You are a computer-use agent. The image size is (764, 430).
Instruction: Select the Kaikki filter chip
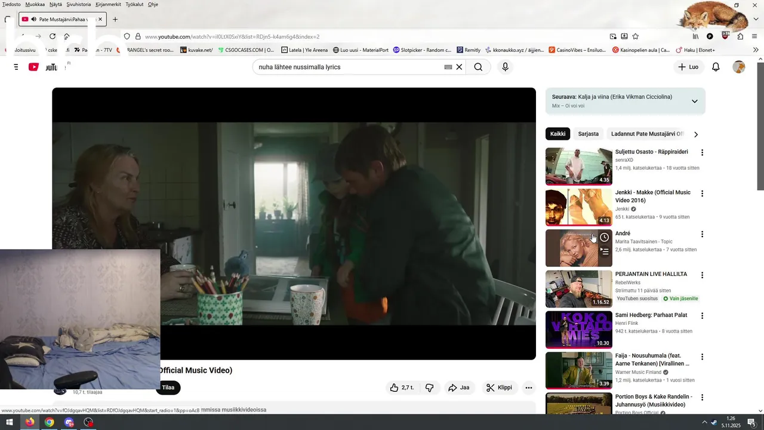pos(557,134)
